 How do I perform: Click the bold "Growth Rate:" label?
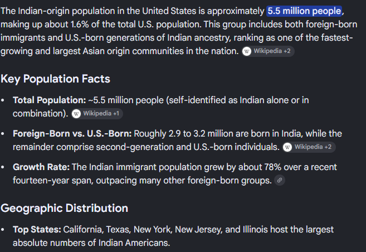tap(41, 167)
